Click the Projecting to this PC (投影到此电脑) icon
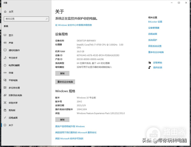 [5, 95]
